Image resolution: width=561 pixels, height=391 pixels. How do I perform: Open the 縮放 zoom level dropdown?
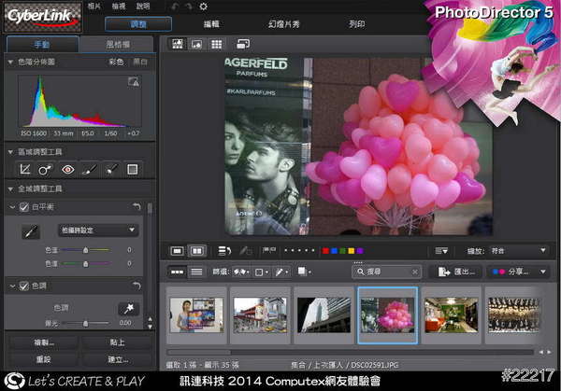point(517,250)
